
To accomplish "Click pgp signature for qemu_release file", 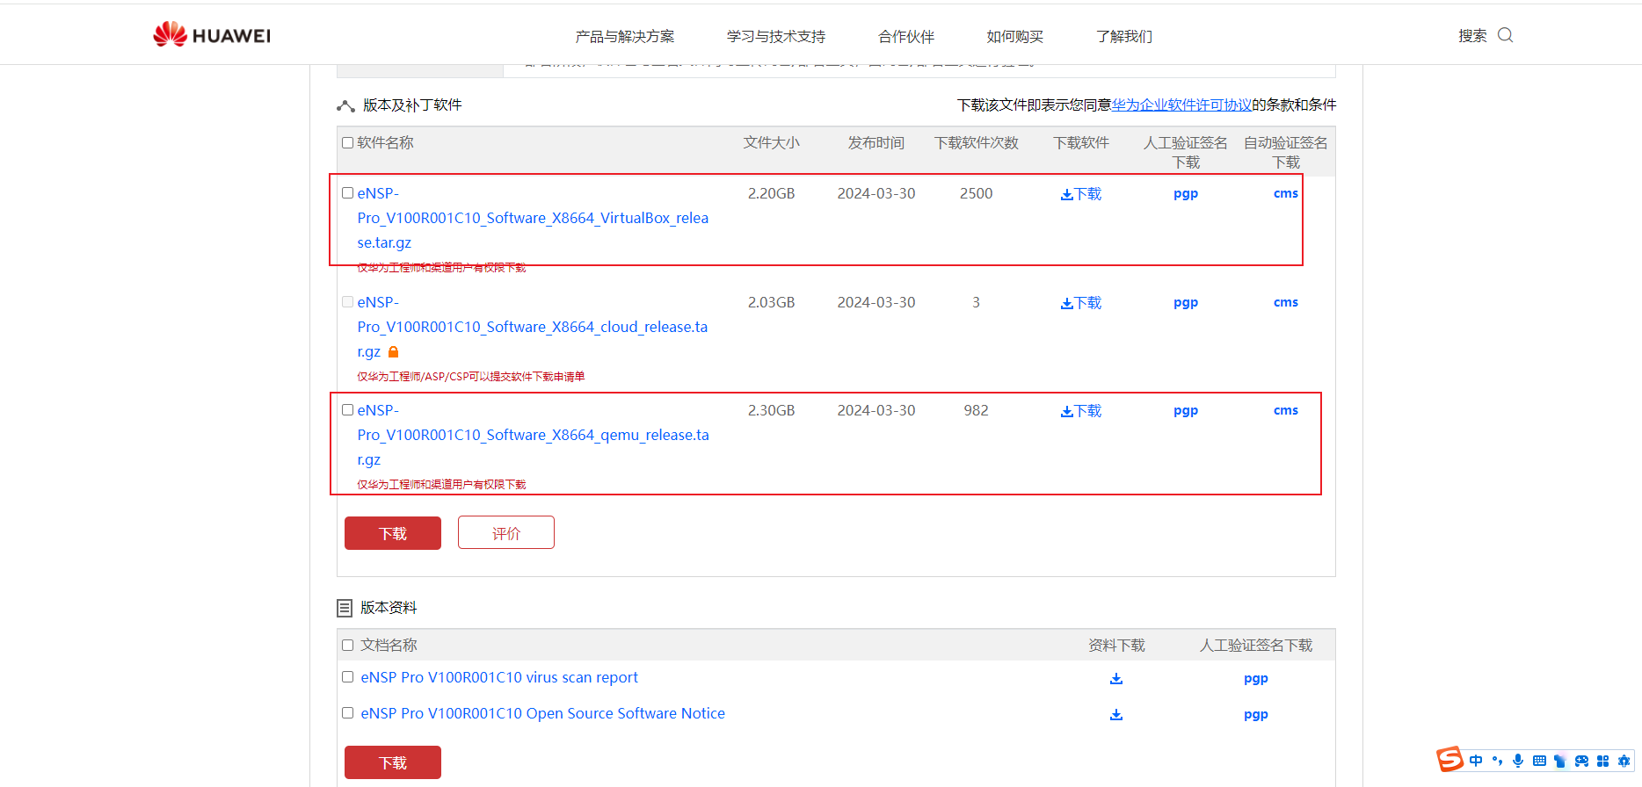I will (1186, 411).
